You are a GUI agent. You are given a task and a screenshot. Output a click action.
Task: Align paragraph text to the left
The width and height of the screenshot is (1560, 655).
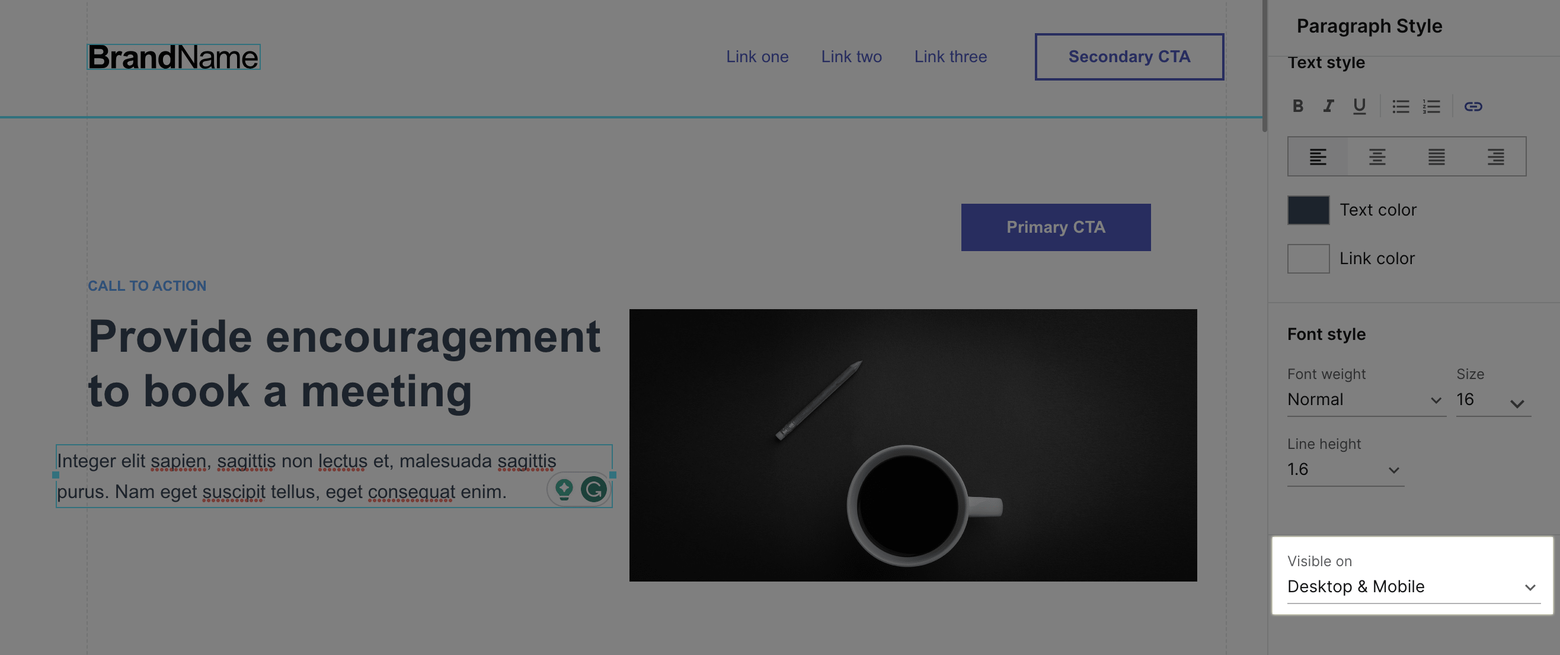[x=1318, y=157]
